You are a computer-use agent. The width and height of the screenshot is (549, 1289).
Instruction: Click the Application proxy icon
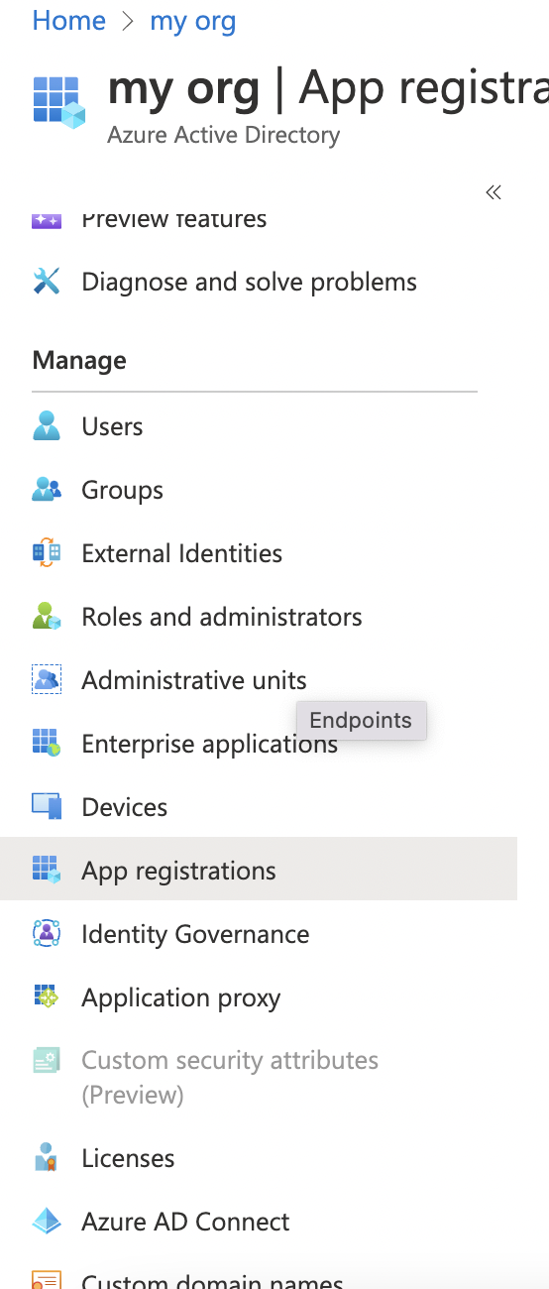pyautogui.click(x=47, y=997)
